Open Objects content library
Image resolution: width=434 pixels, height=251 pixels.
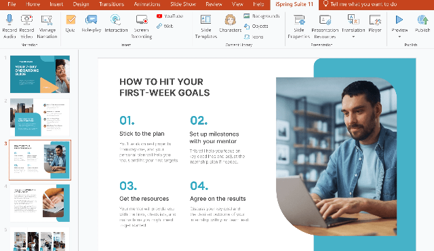pyautogui.click(x=256, y=26)
